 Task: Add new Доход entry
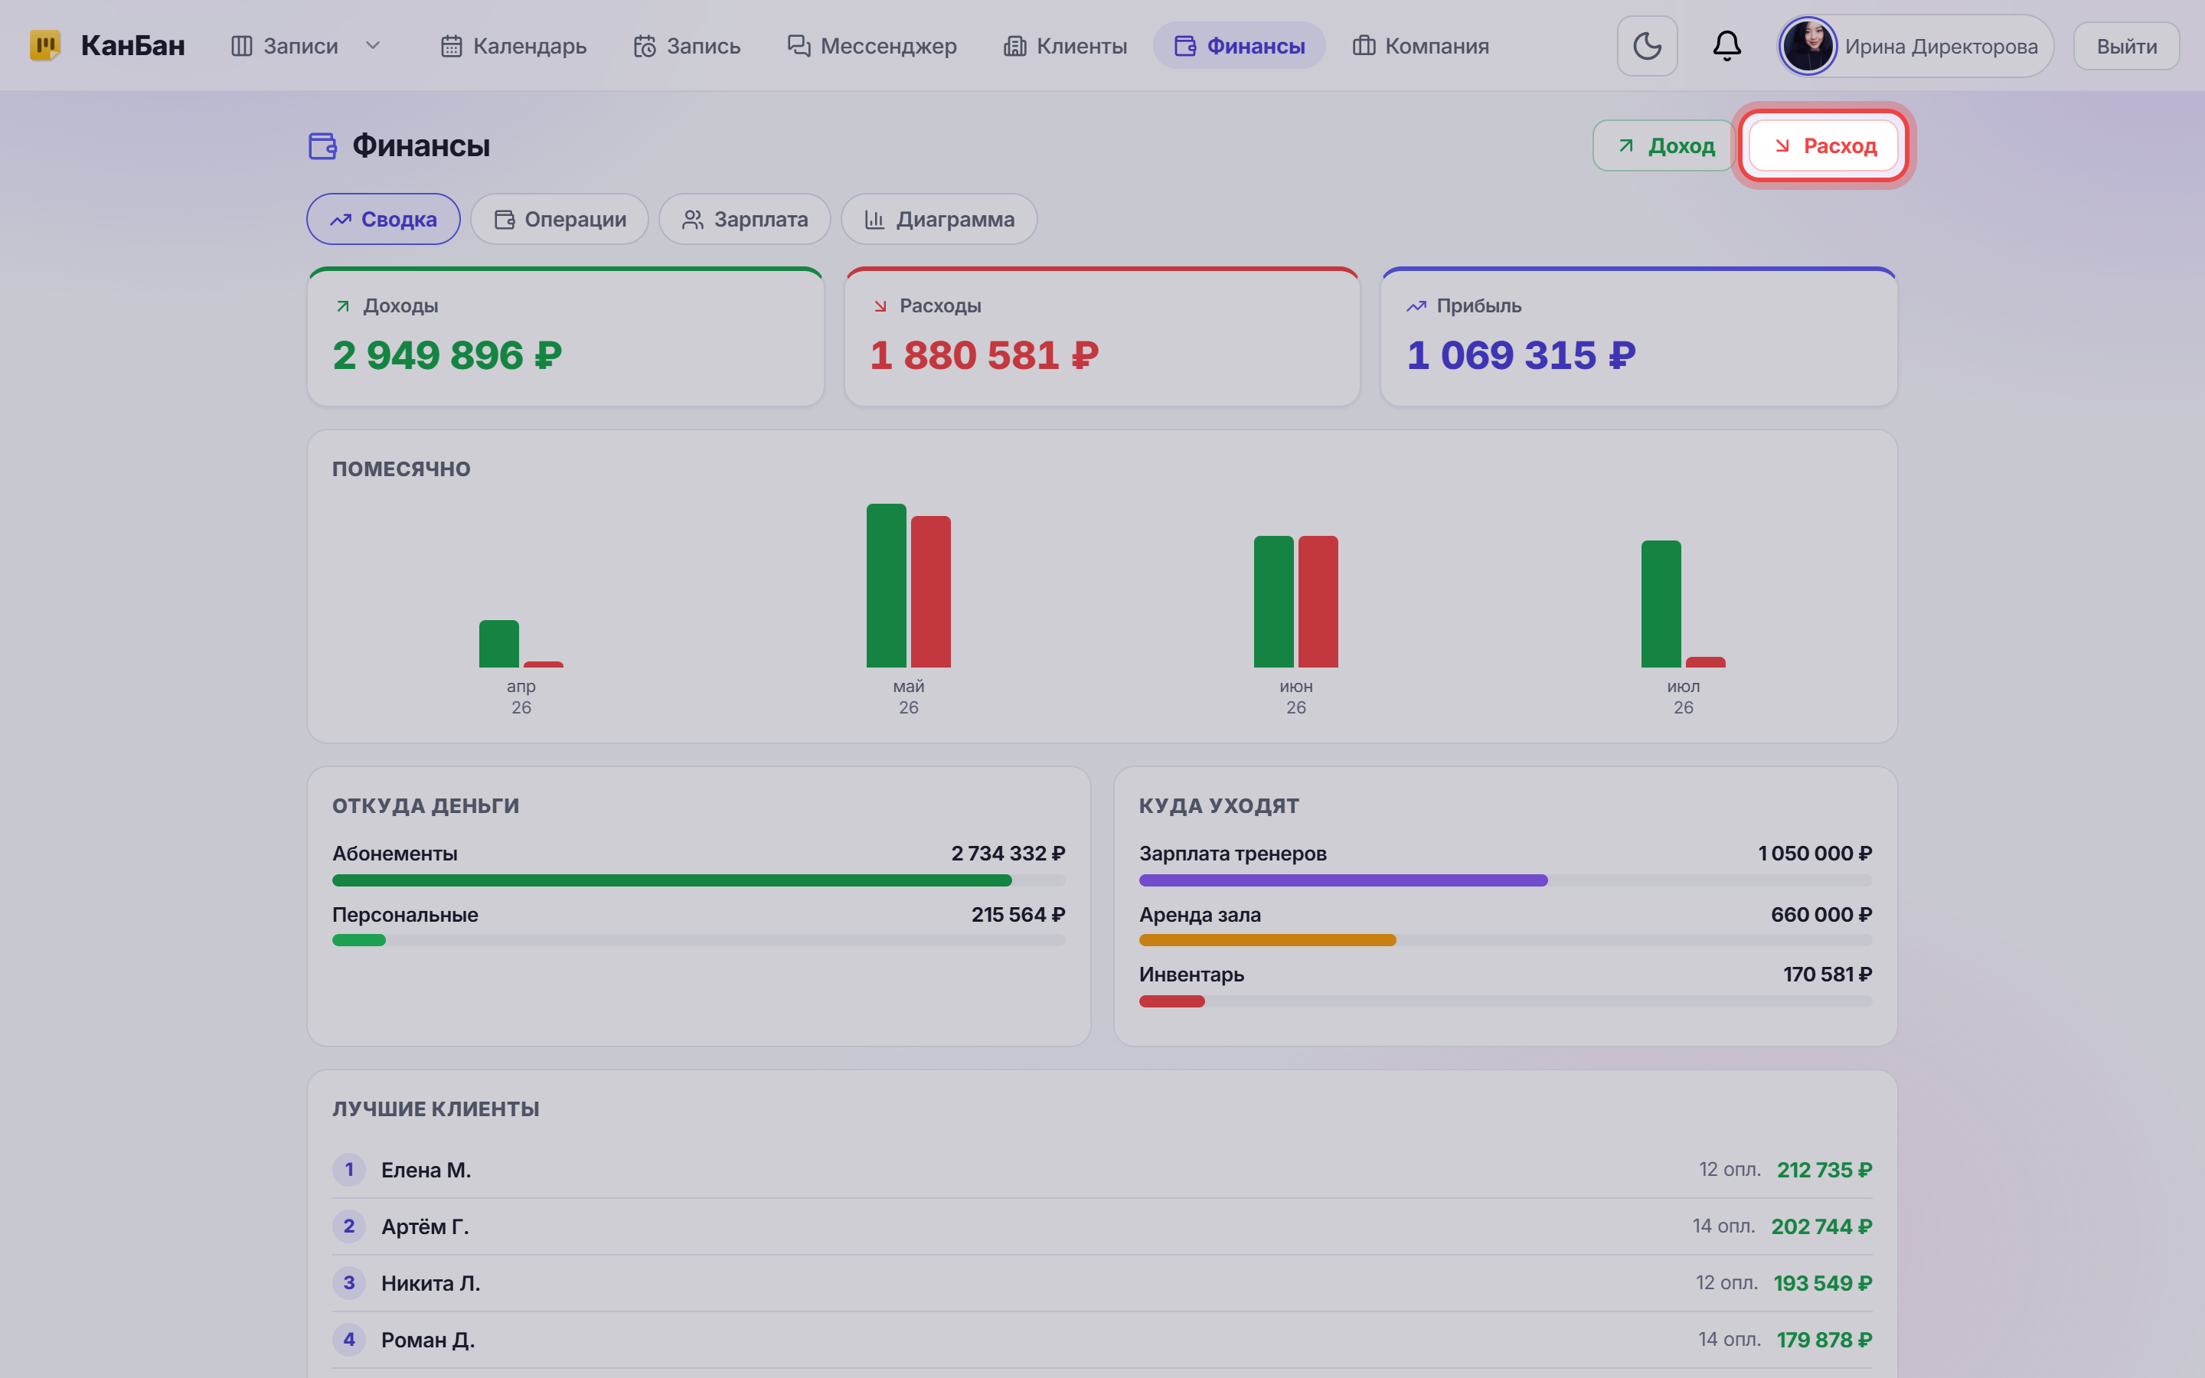coord(1664,145)
